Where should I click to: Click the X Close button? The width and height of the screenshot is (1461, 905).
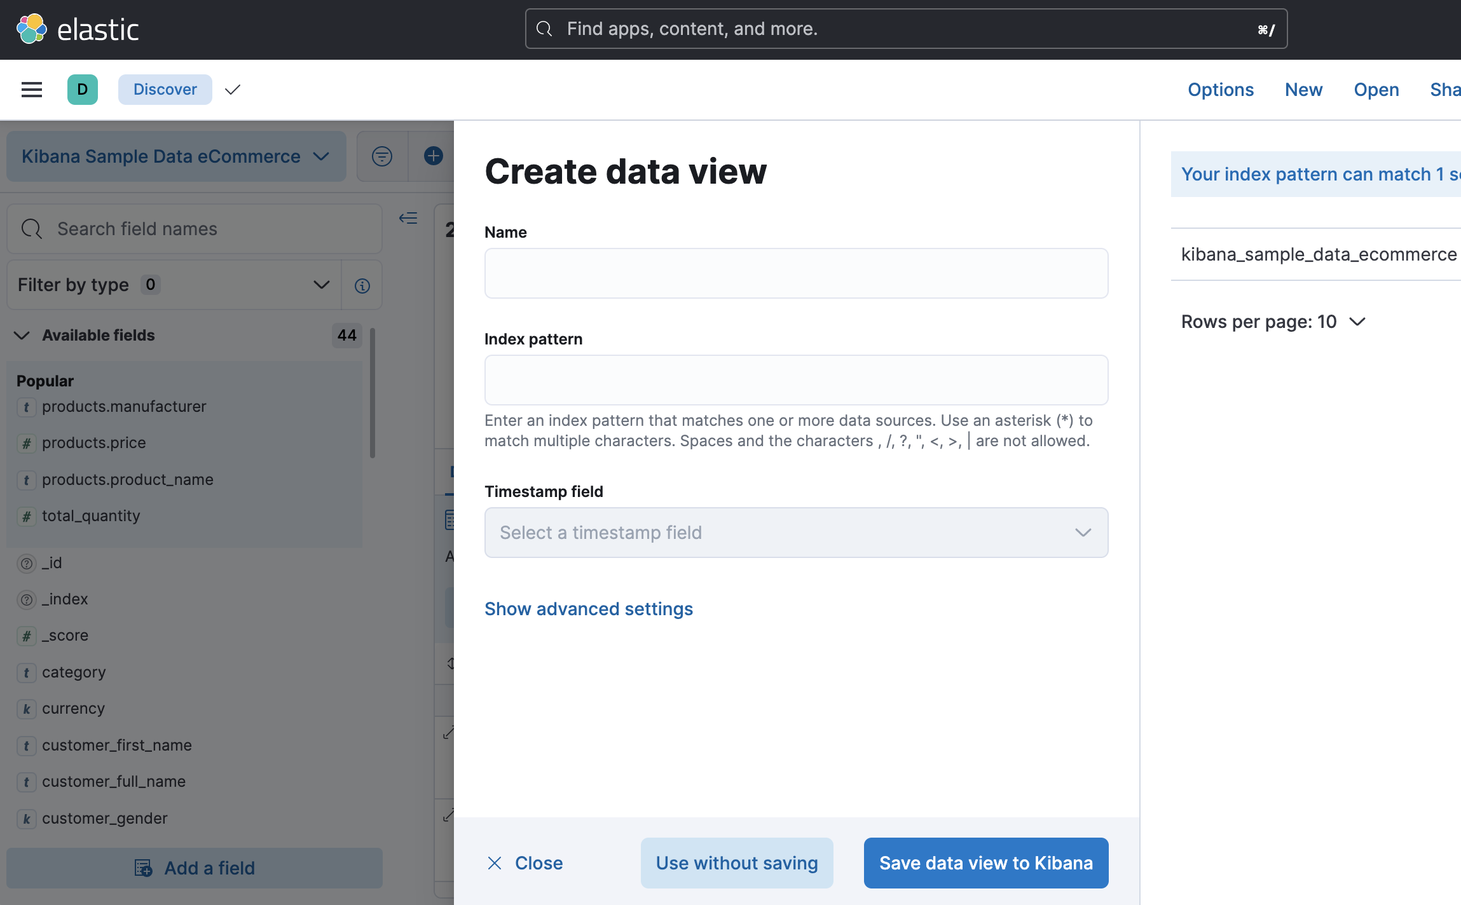(x=525, y=863)
